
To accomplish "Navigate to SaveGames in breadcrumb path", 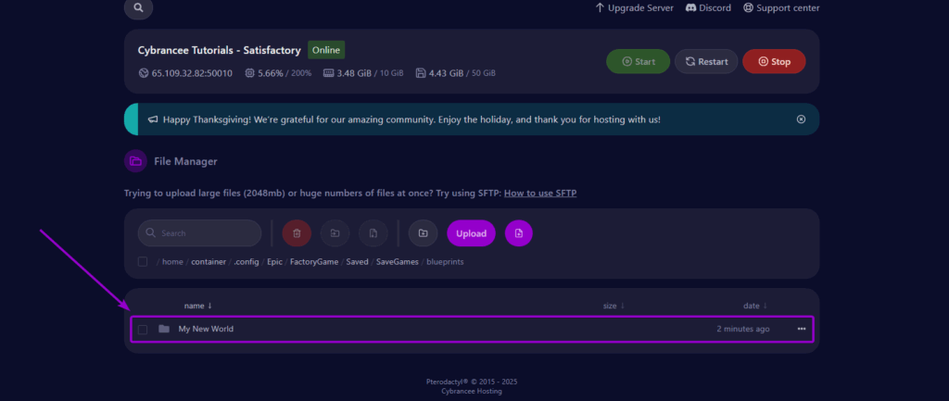I will [397, 262].
